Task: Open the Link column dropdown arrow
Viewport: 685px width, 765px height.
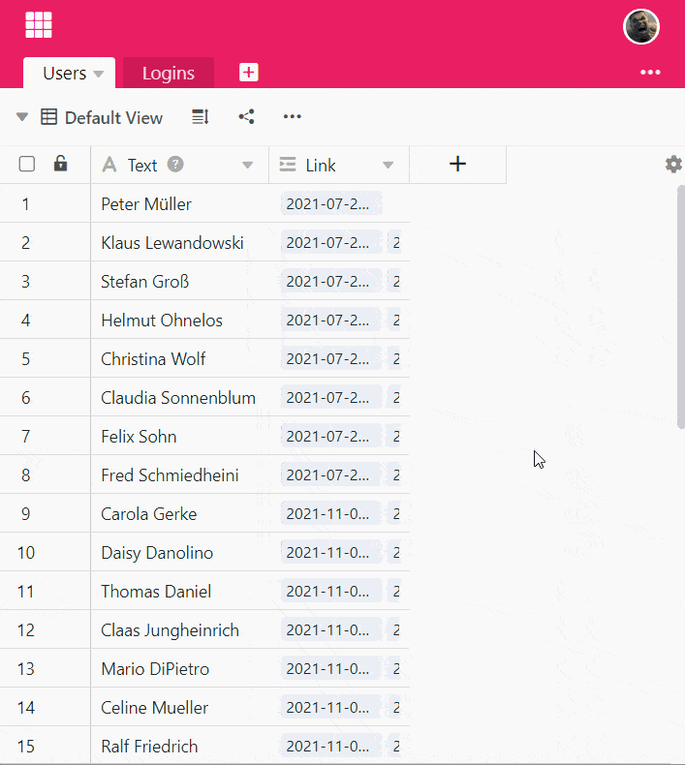Action: (389, 166)
